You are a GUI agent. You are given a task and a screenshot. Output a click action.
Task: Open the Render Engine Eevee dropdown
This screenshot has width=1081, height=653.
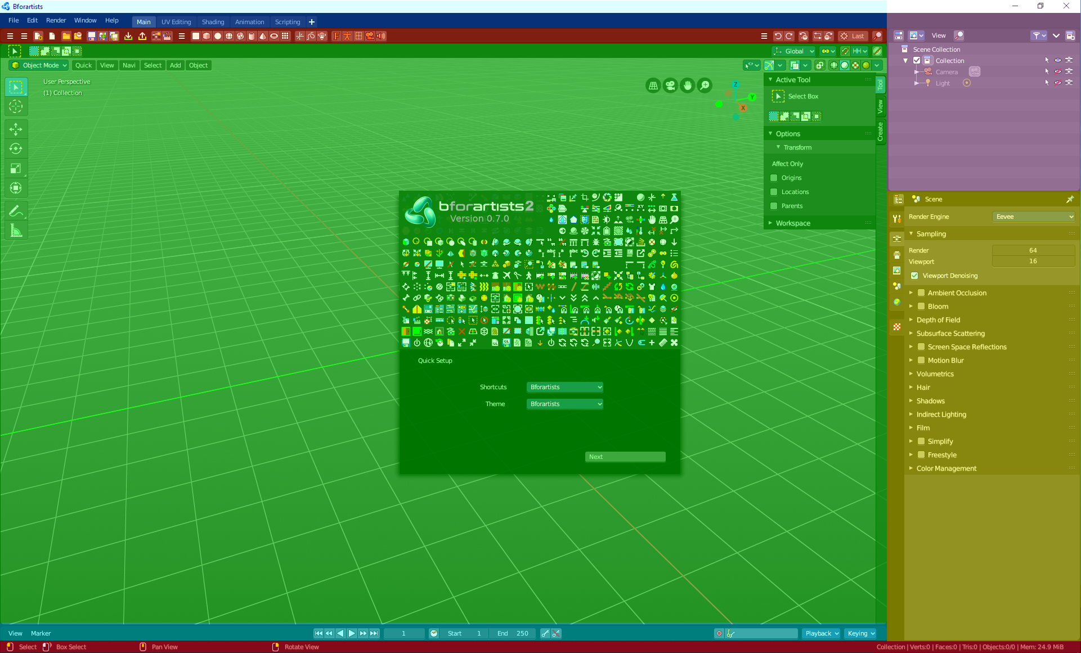coord(1034,217)
